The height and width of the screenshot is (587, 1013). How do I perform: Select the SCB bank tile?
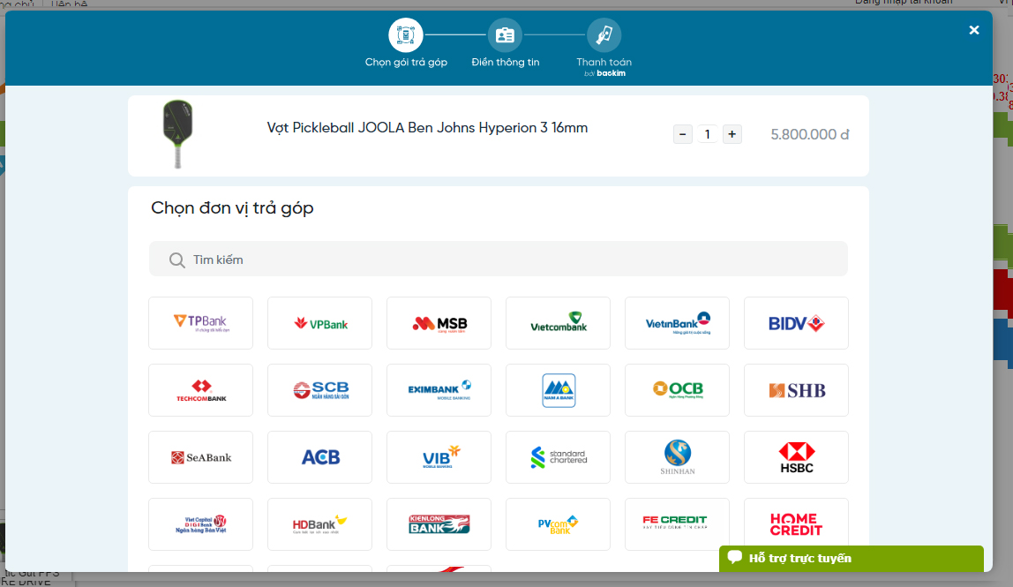tap(319, 390)
